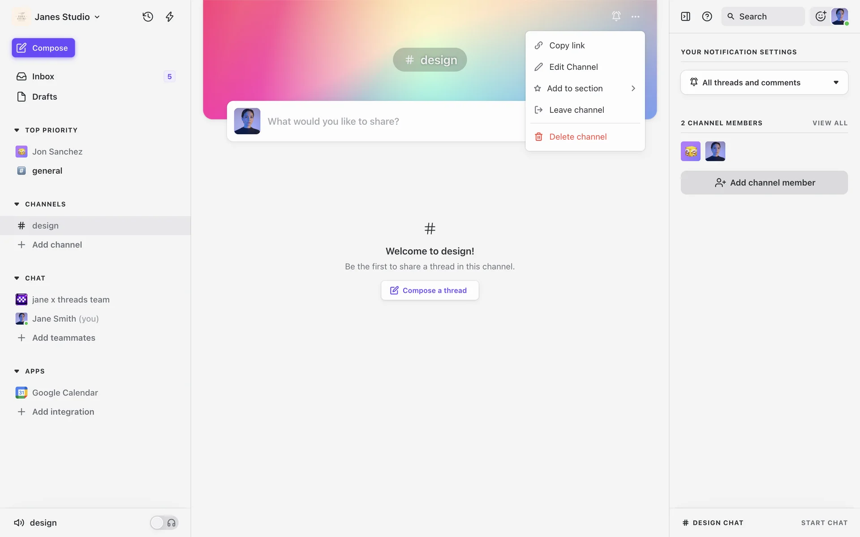Open the history clock icon
The height and width of the screenshot is (537, 860).
(x=148, y=17)
